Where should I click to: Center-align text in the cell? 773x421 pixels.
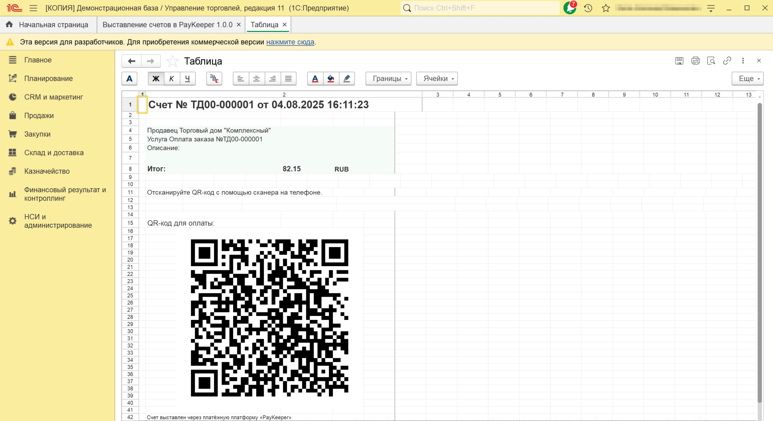click(x=256, y=79)
